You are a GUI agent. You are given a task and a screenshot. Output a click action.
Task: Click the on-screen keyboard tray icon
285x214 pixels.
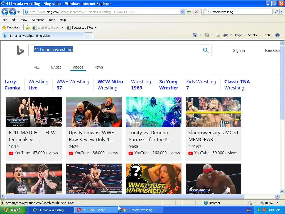point(249,210)
